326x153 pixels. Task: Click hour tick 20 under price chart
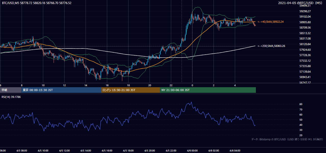[x=150, y=85]
